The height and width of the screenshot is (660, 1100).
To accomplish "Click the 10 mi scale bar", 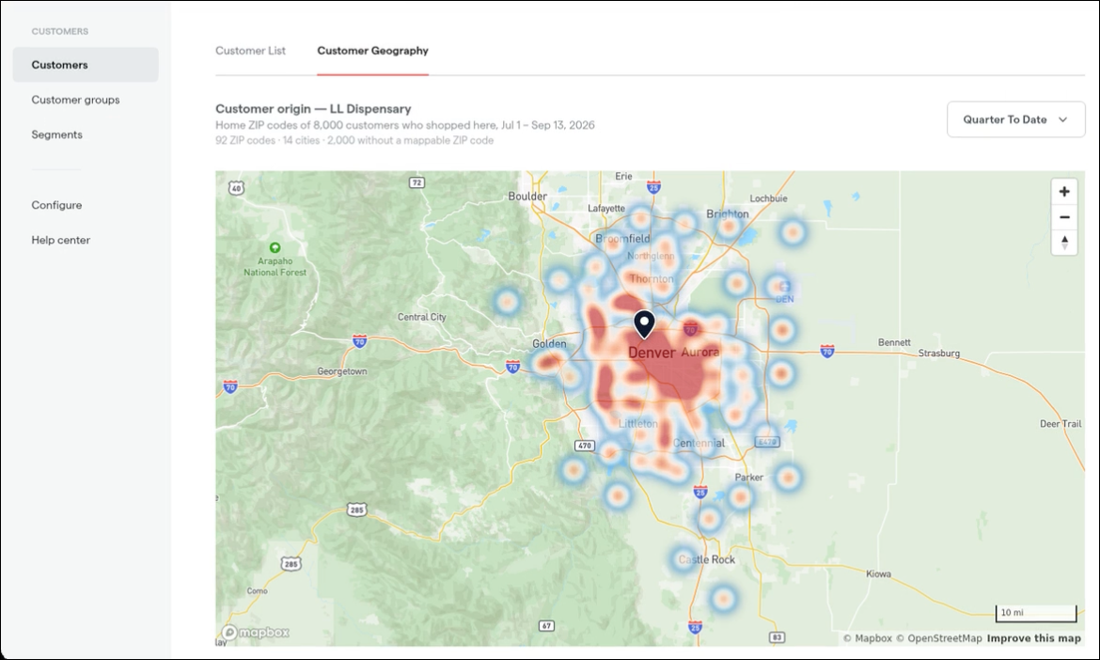I will (1035, 613).
